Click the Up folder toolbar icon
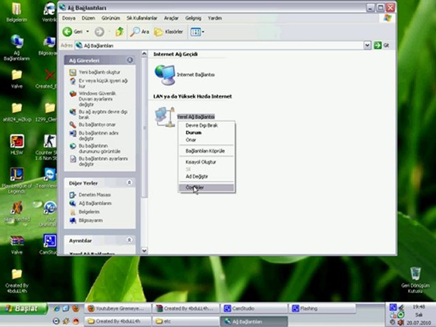The width and height of the screenshot is (436, 327). 119,32
